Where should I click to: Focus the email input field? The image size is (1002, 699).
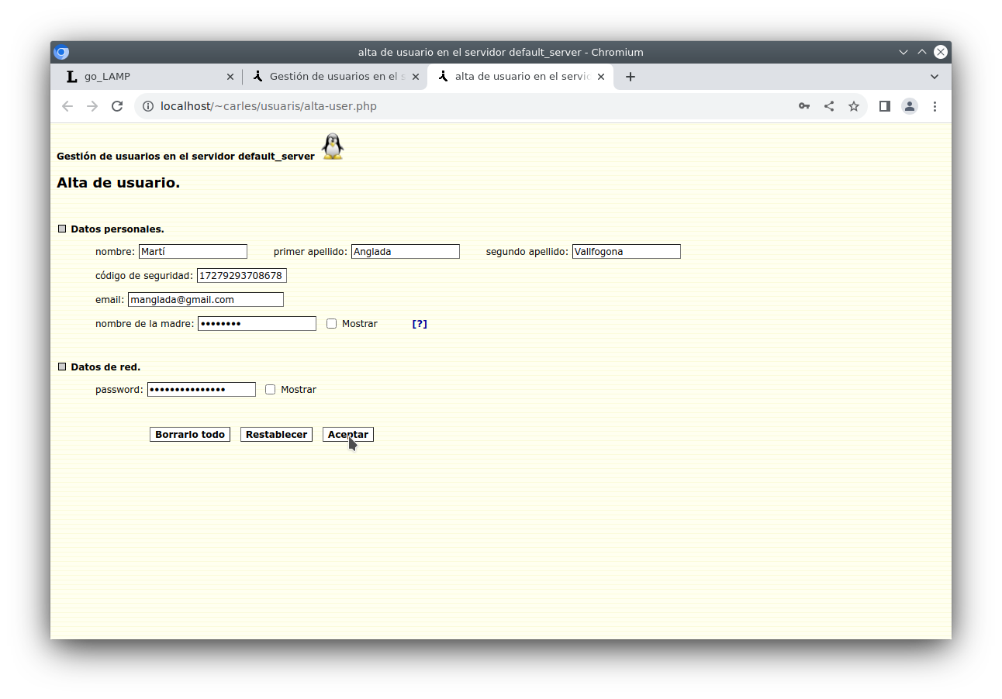206,300
